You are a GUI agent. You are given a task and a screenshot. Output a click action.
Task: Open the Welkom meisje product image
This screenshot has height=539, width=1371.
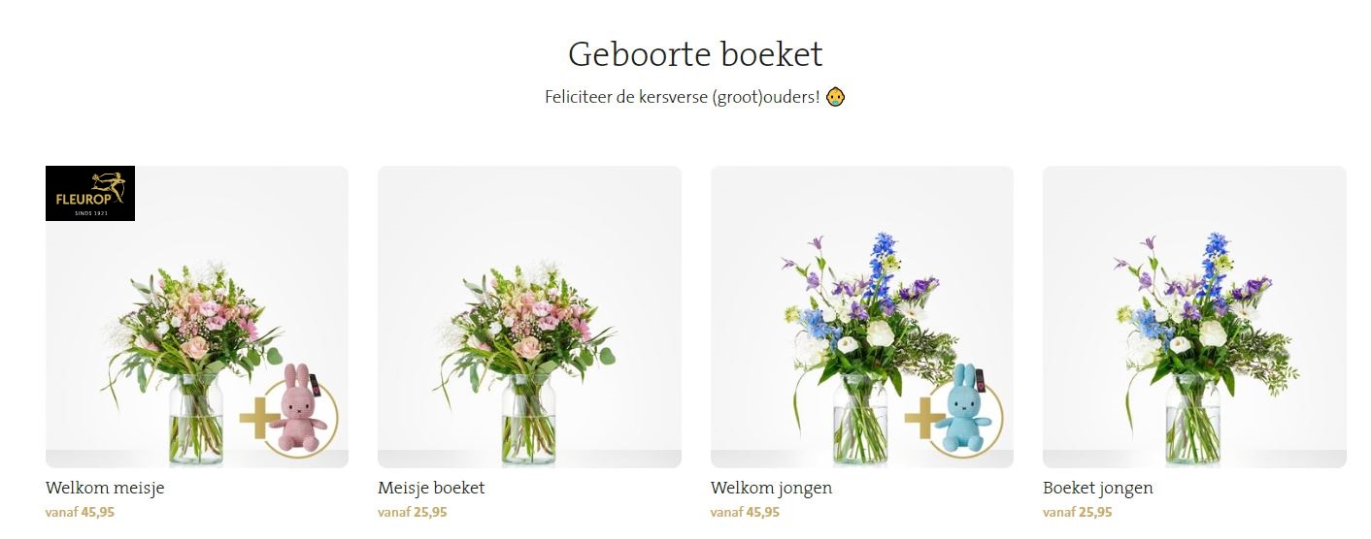[x=197, y=317]
